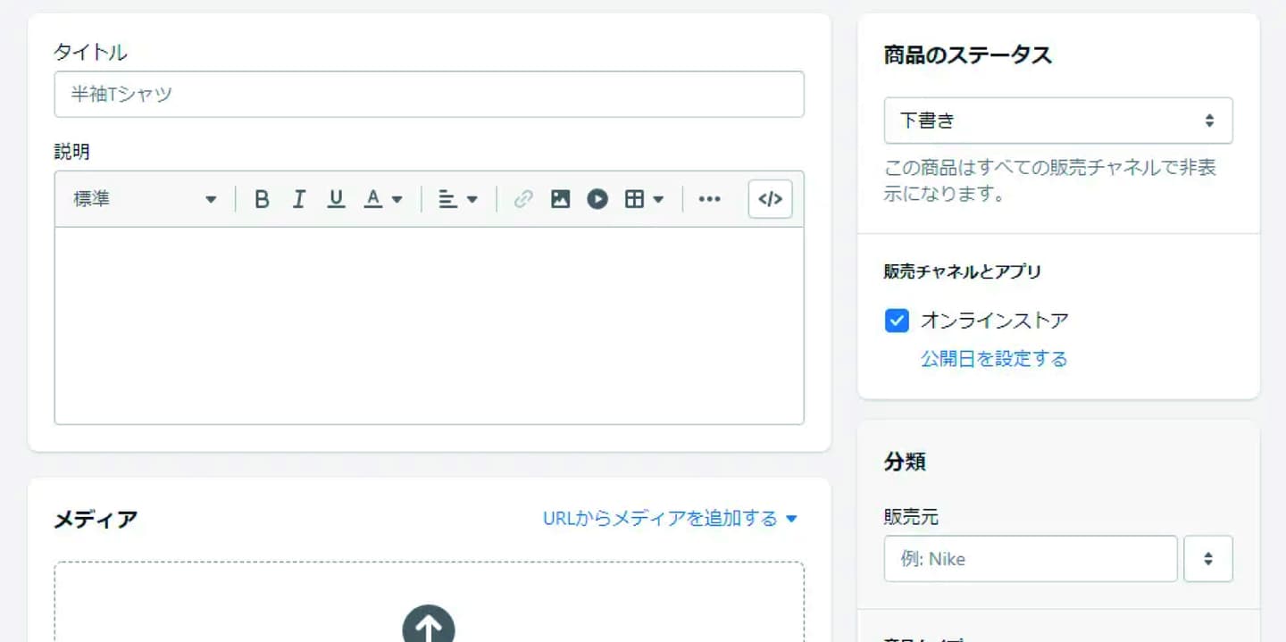Screen dimensions: 1286x642
Task: Open URLからメディアを追加する menu
Action: (x=669, y=519)
